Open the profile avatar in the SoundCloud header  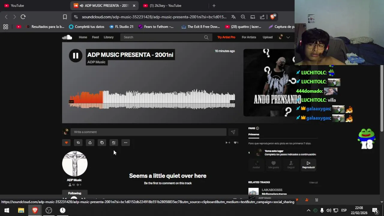281,37
